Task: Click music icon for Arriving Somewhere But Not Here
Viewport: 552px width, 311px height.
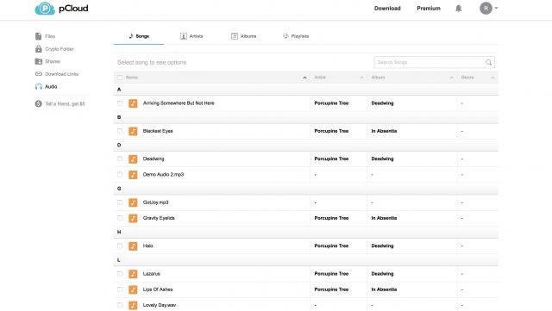Action: [x=133, y=103]
